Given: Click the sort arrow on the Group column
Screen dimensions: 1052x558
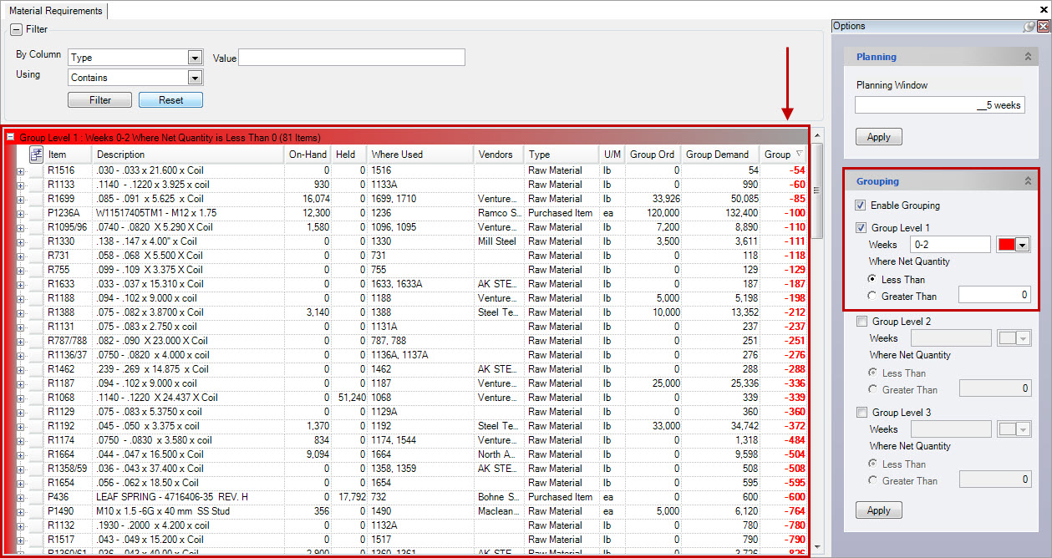Looking at the screenshot, I should point(799,155).
